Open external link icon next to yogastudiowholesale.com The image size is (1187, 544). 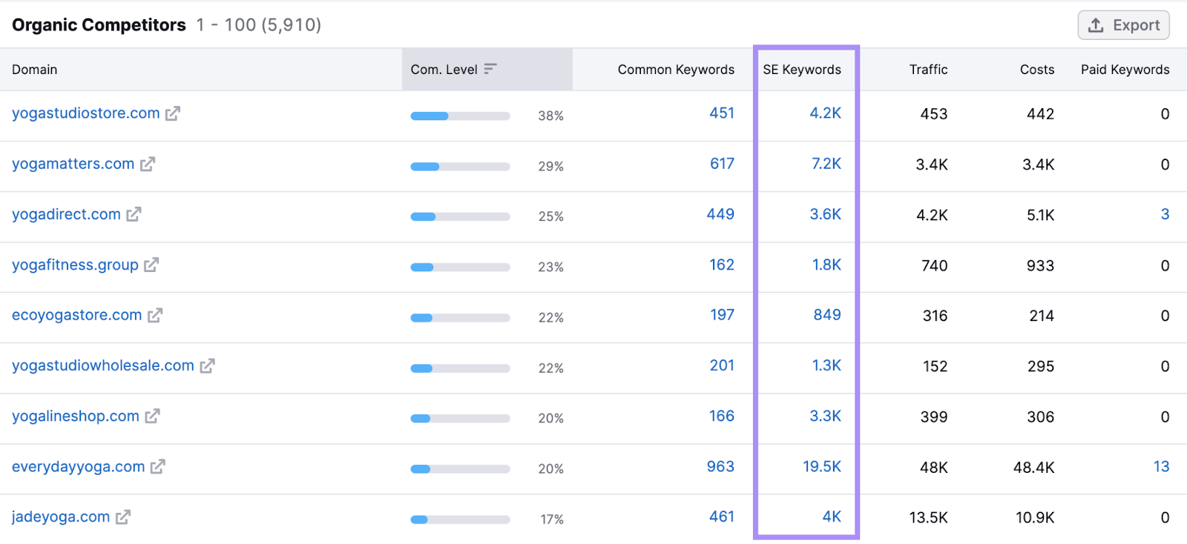click(207, 365)
